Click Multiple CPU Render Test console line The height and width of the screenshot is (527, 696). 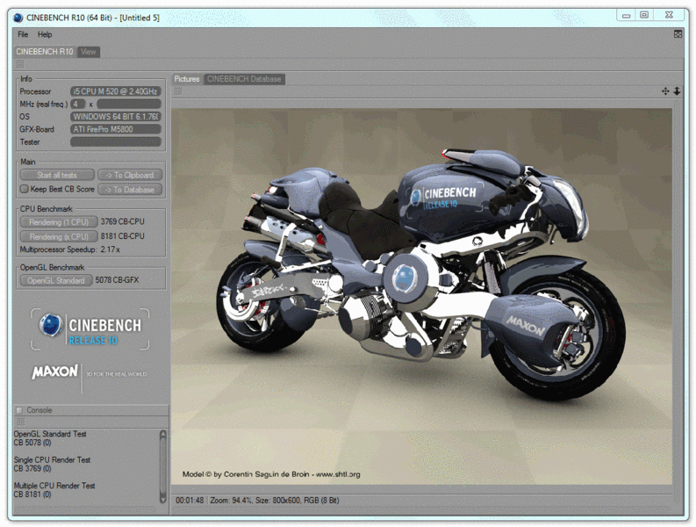tap(54, 486)
